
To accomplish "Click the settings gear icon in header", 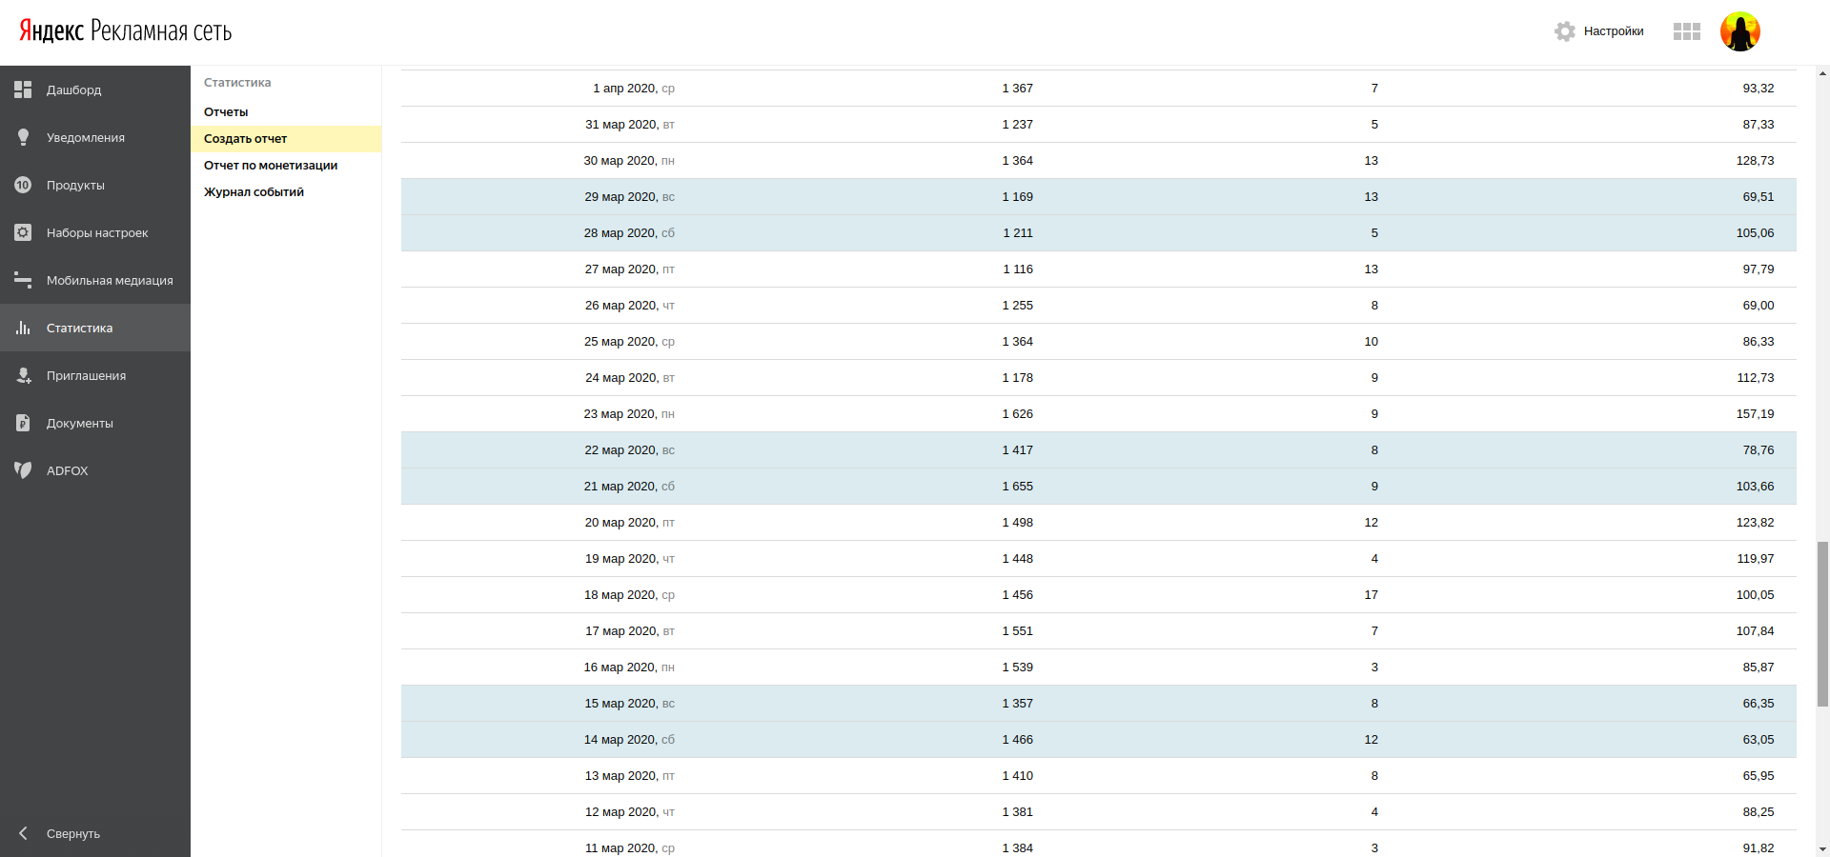I will coord(1564,31).
